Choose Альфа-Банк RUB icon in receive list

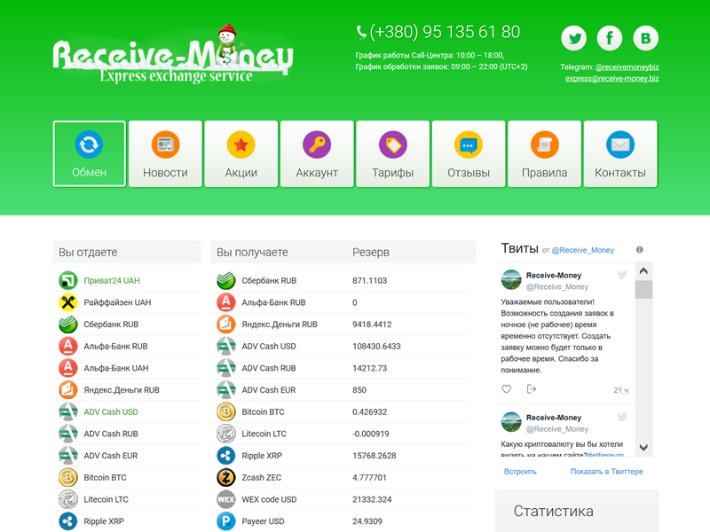226,302
